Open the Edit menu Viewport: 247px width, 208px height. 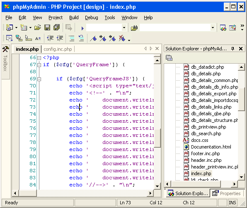22,17
